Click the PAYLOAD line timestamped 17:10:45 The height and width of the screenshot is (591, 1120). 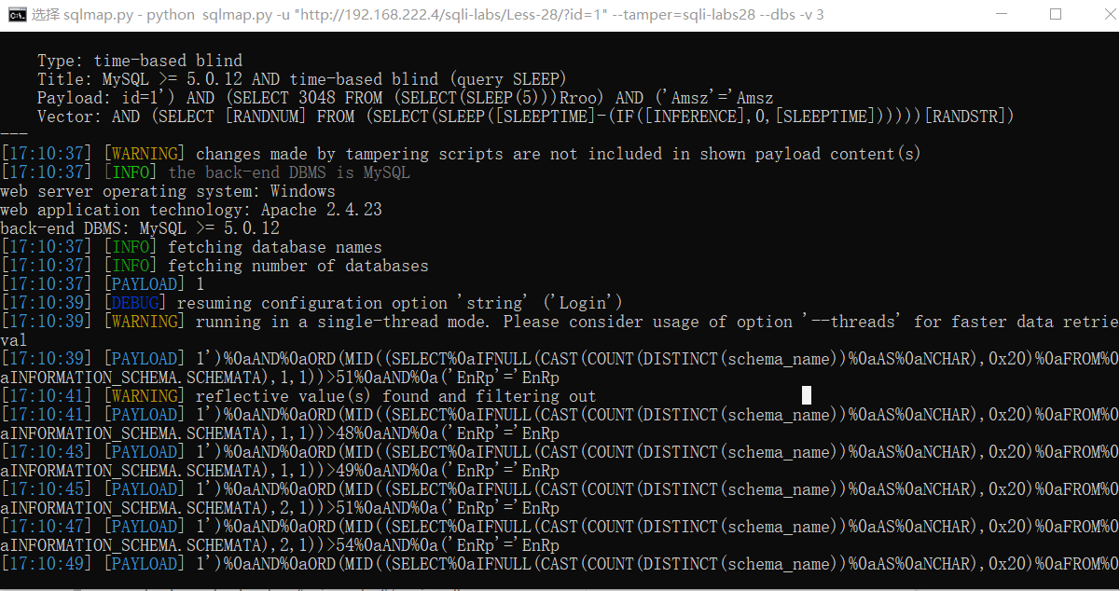click(x=560, y=489)
